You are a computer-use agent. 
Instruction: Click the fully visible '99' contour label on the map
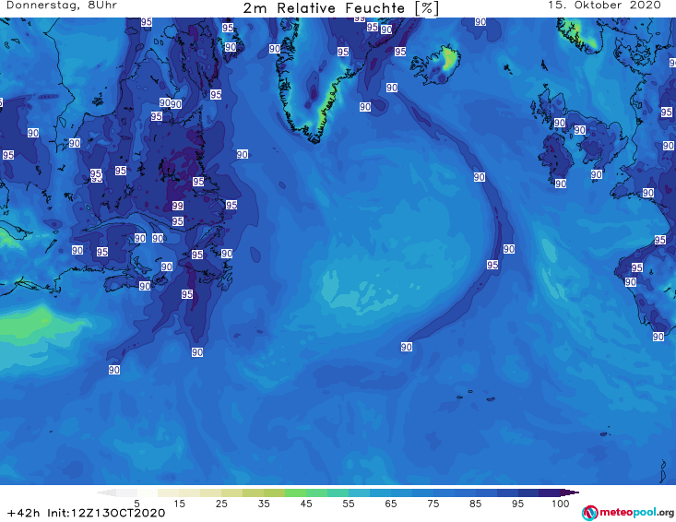click(x=178, y=206)
